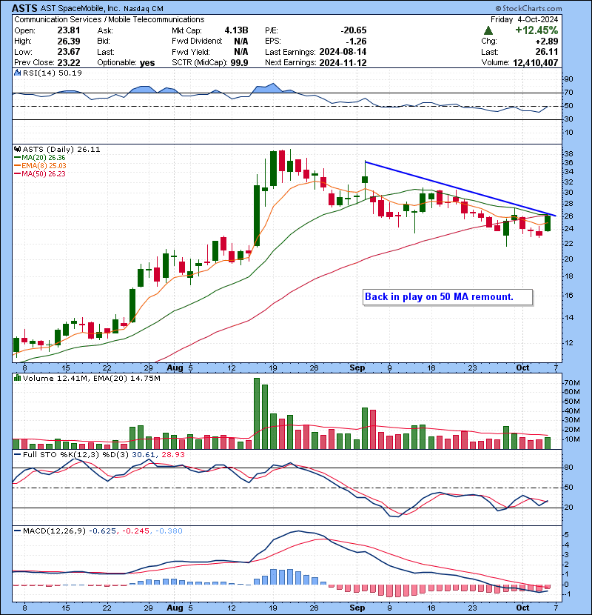Click the +12.45% percent change value

[x=536, y=30]
